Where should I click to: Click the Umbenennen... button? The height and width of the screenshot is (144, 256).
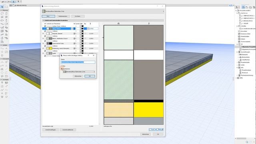[x=63, y=16]
